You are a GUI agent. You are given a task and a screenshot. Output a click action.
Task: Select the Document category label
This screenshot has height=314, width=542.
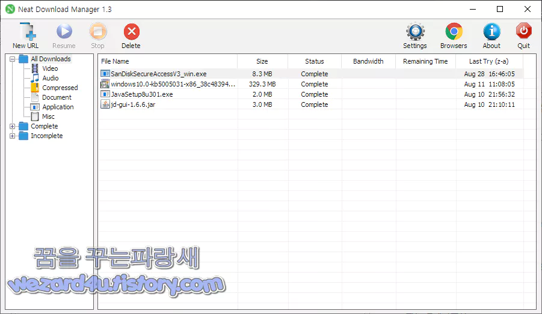(57, 97)
